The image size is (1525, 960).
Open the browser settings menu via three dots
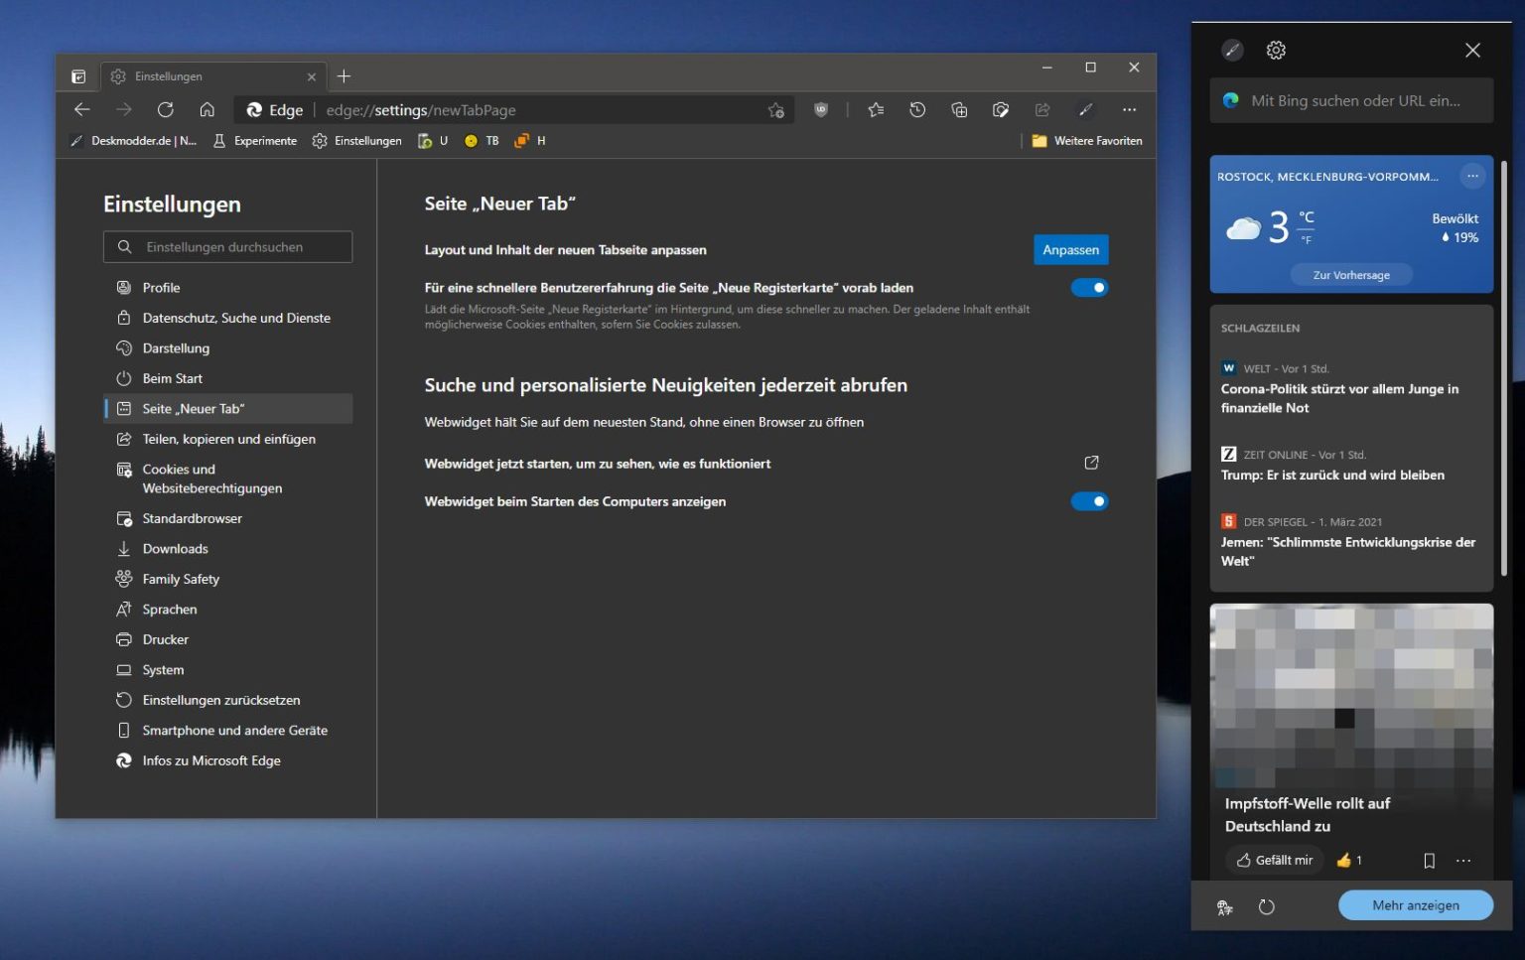(1130, 109)
